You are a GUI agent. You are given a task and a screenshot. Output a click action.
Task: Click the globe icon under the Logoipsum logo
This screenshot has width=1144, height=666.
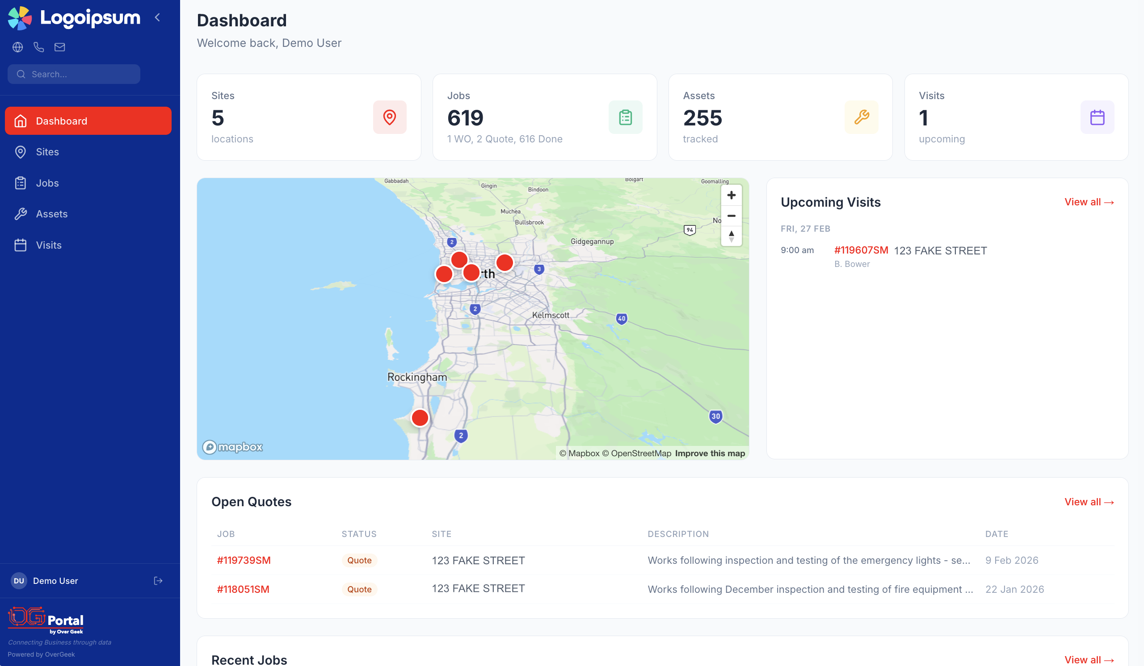click(18, 47)
